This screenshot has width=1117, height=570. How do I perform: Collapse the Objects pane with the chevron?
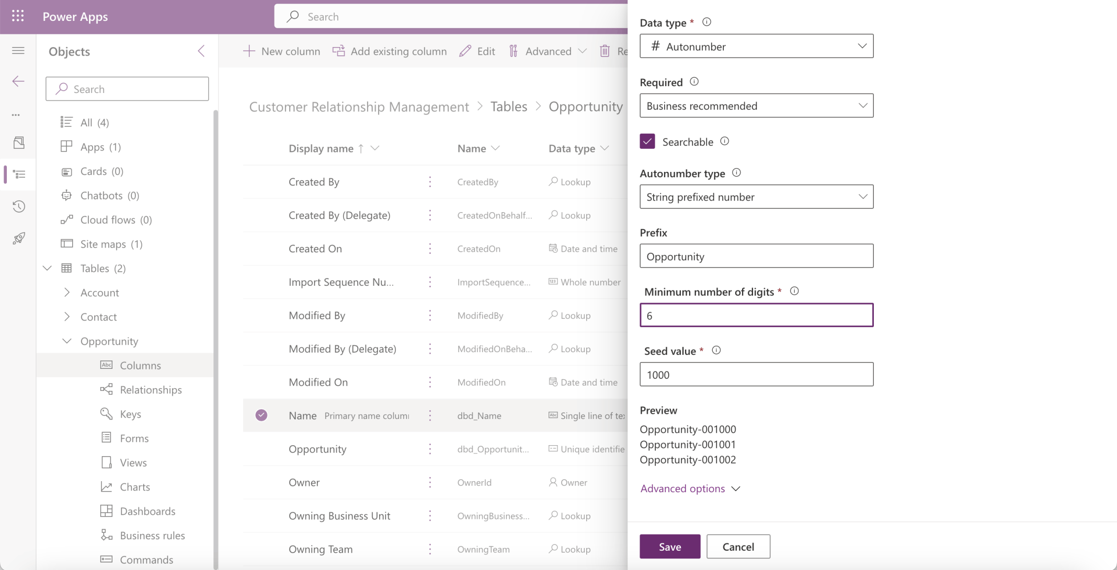[201, 51]
